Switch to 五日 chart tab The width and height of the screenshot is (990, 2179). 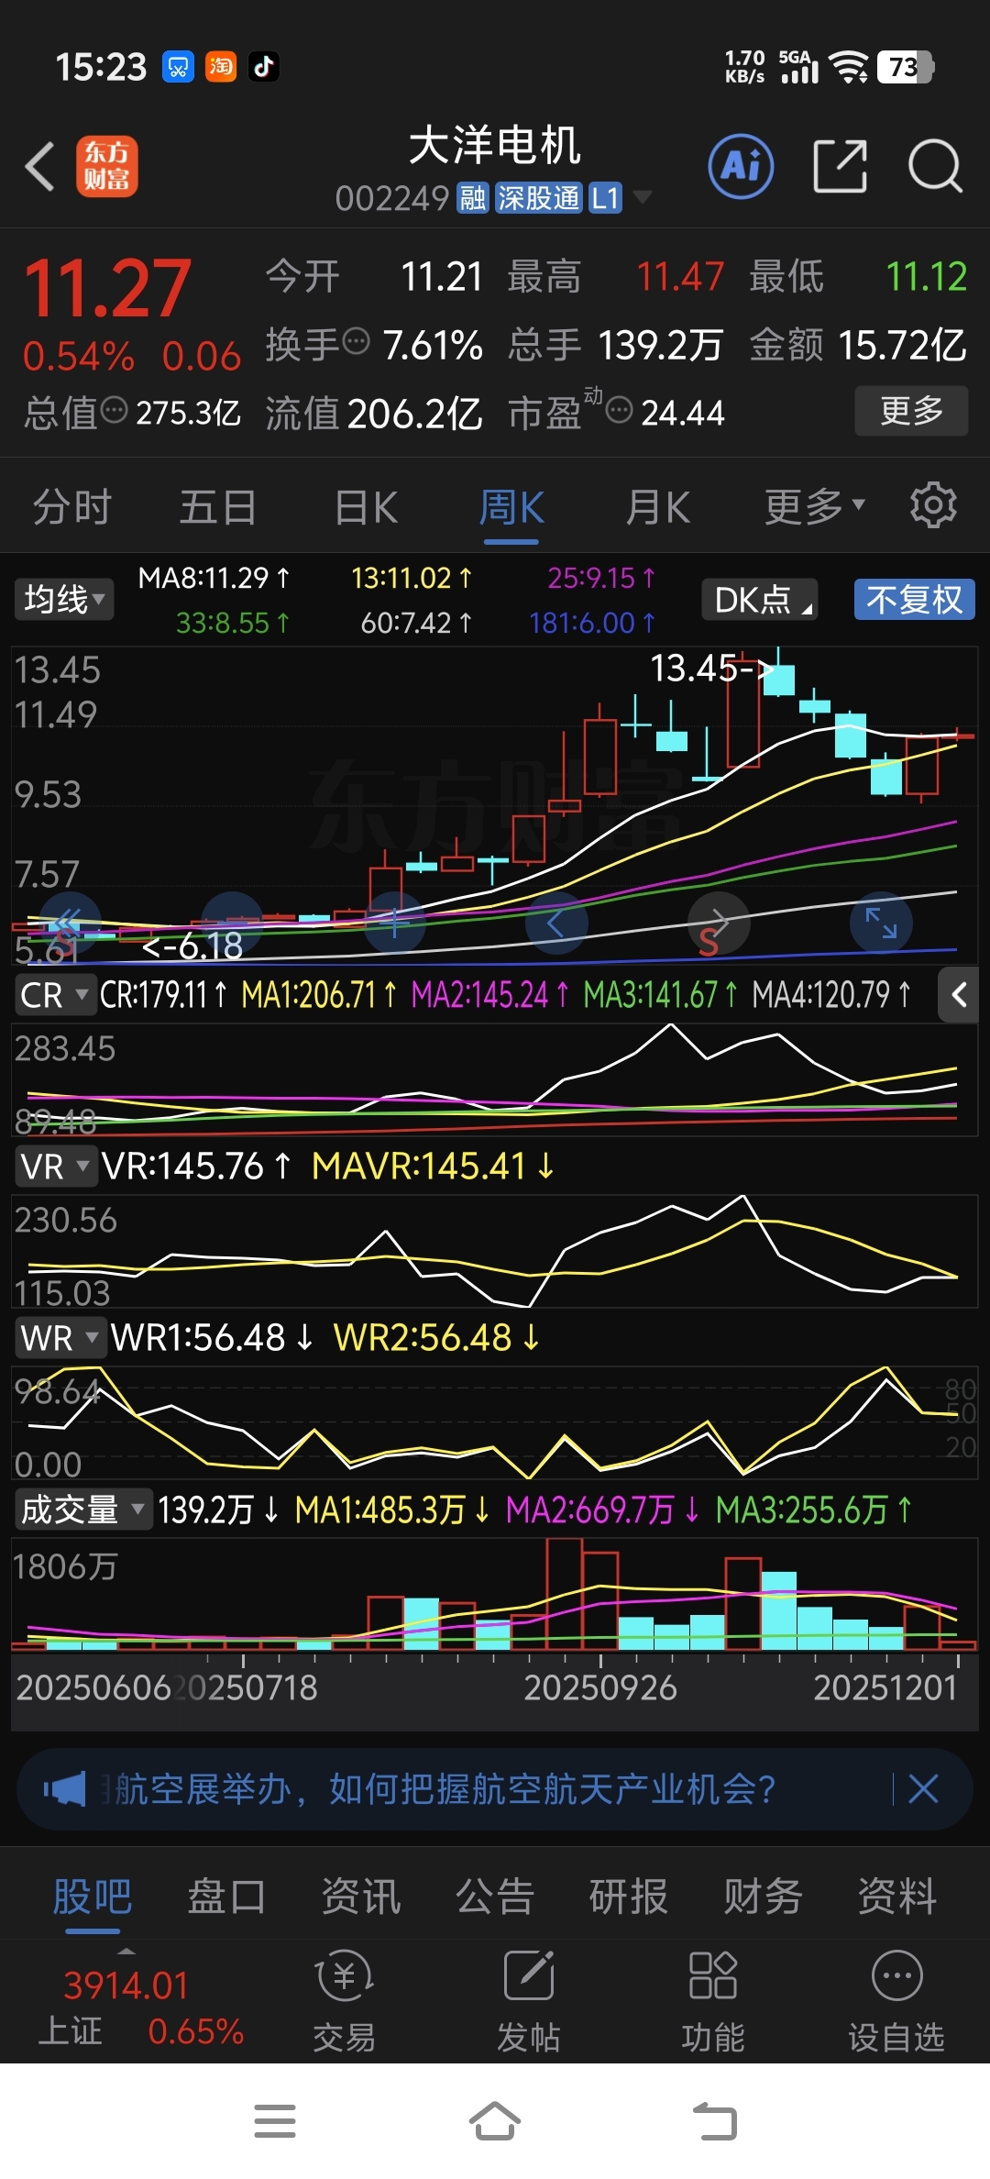[218, 507]
